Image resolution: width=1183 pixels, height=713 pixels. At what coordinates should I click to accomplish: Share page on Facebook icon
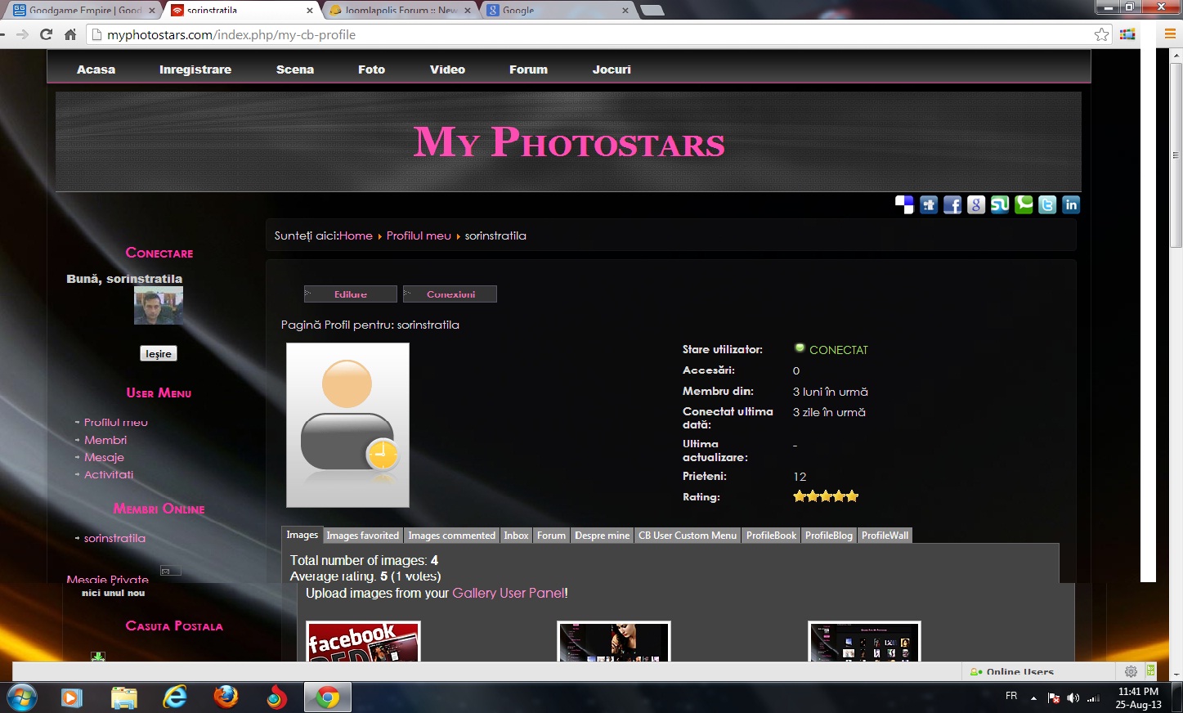pos(952,205)
